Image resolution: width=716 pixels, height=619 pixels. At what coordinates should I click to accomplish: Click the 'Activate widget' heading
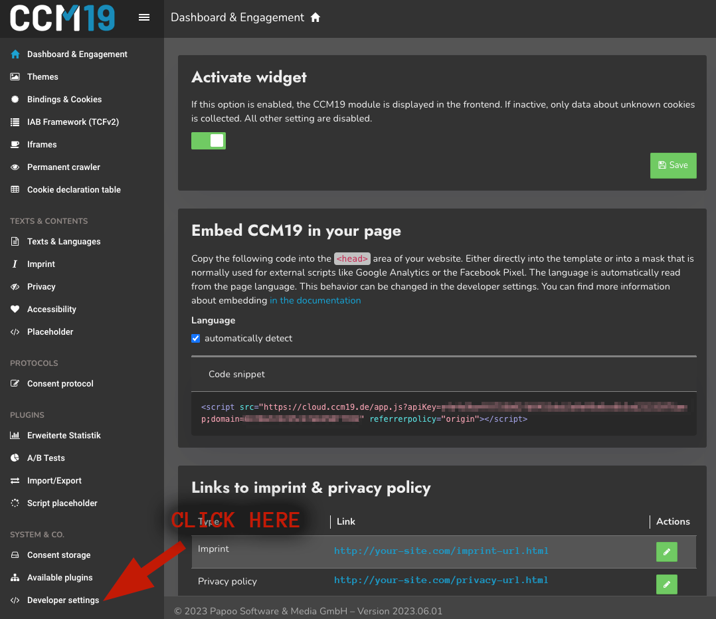pos(249,77)
